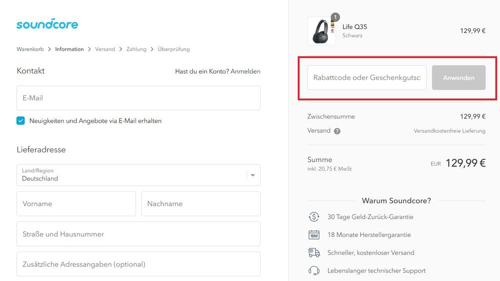The width and height of the screenshot is (500, 281).
Task: Click the Life Q35 headphone thumbnail
Action: 321,31
